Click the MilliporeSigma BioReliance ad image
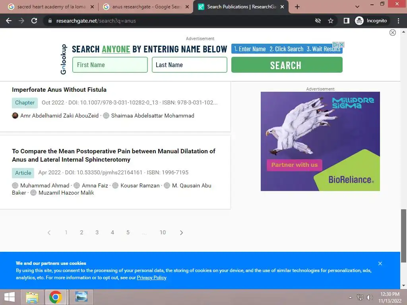Image resolution: width=407 pixels, height=305 pixels. point(320,141)
